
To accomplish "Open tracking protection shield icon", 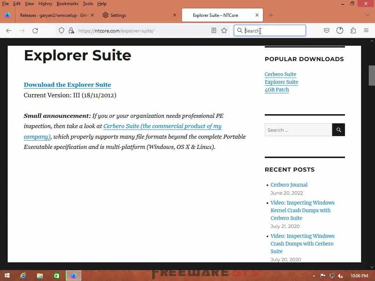I will (62, 31).
